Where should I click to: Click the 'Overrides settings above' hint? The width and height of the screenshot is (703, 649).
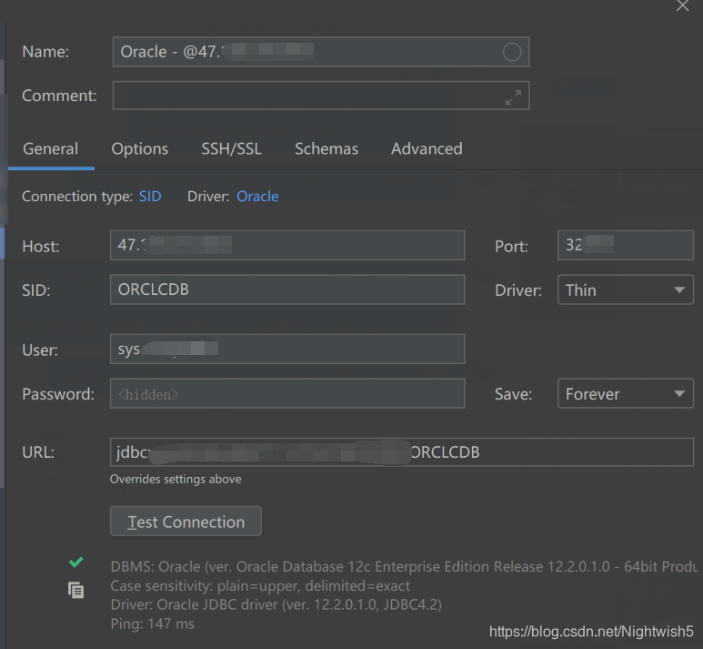[176, 480]
